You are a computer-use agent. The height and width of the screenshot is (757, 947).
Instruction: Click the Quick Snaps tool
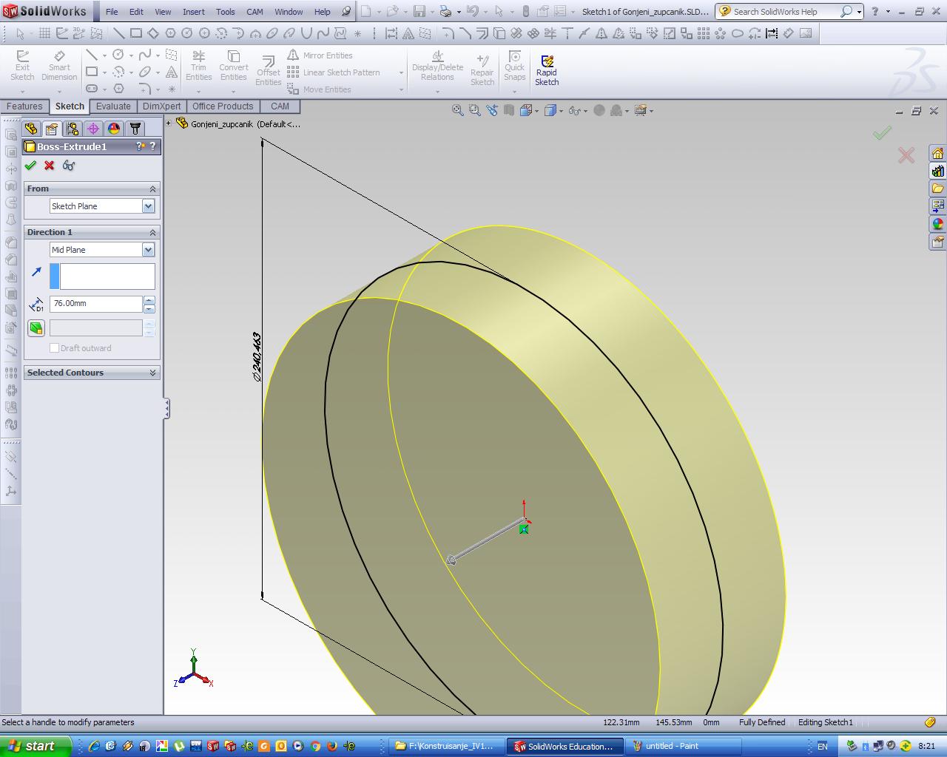point(514,66)
